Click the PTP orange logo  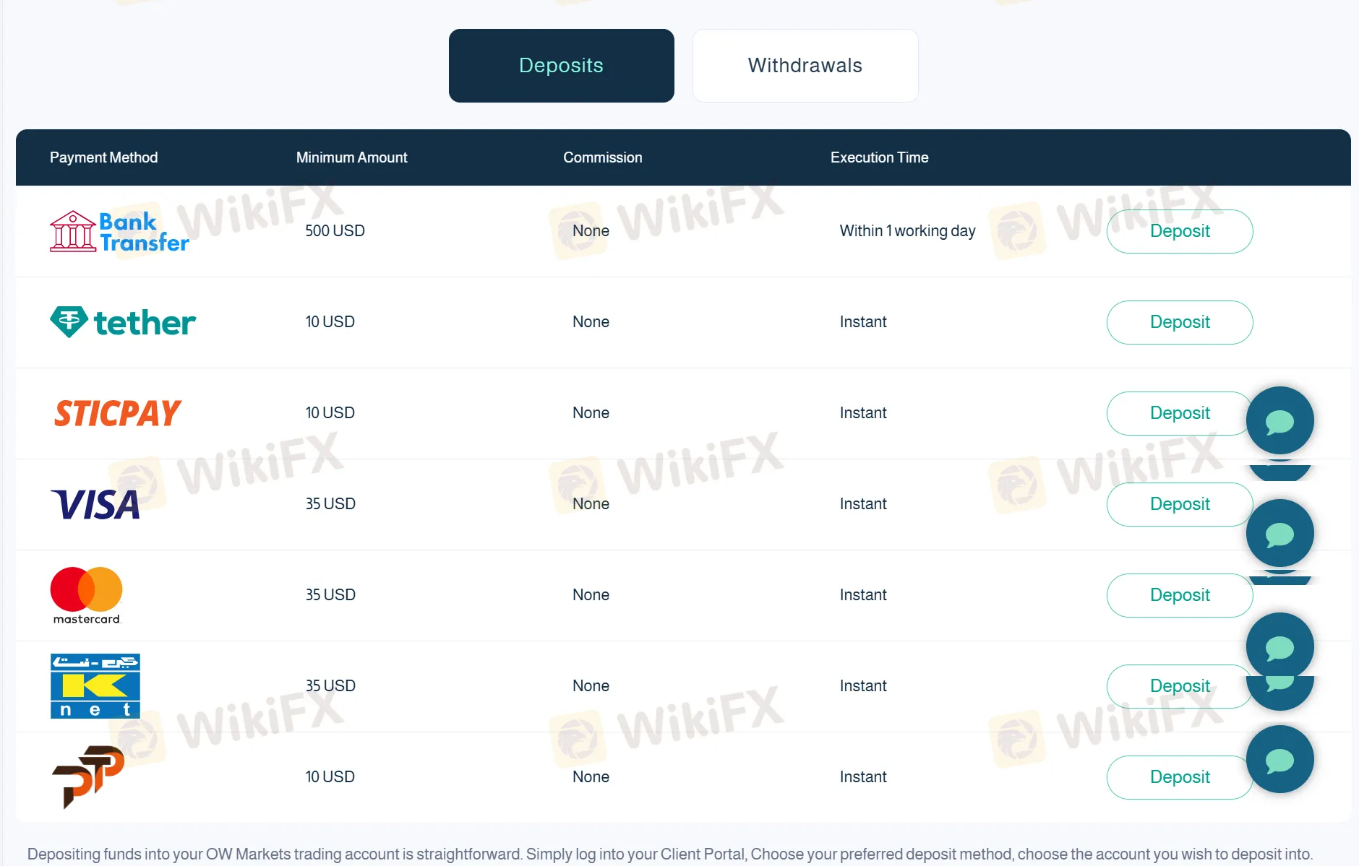pos(88,777)
